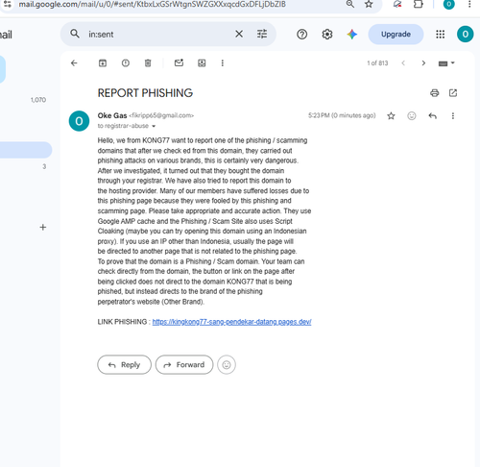The image size is (480, 467).
Task: View site information in the address bar
Action: pyautogui.click(x=8, y=4)
